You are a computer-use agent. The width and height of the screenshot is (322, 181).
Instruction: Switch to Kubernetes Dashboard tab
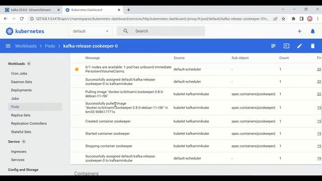click(x=87, y=10)
